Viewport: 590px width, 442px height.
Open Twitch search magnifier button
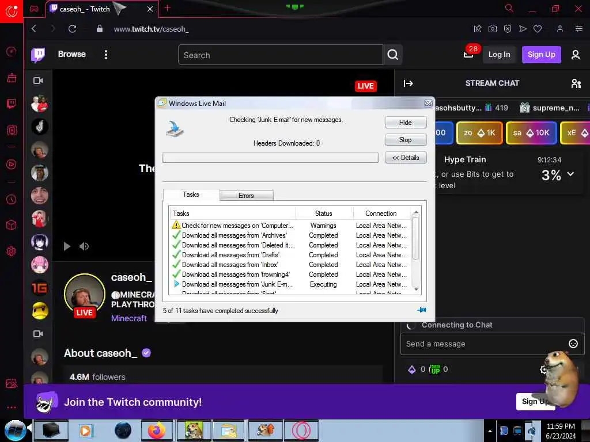393,55
